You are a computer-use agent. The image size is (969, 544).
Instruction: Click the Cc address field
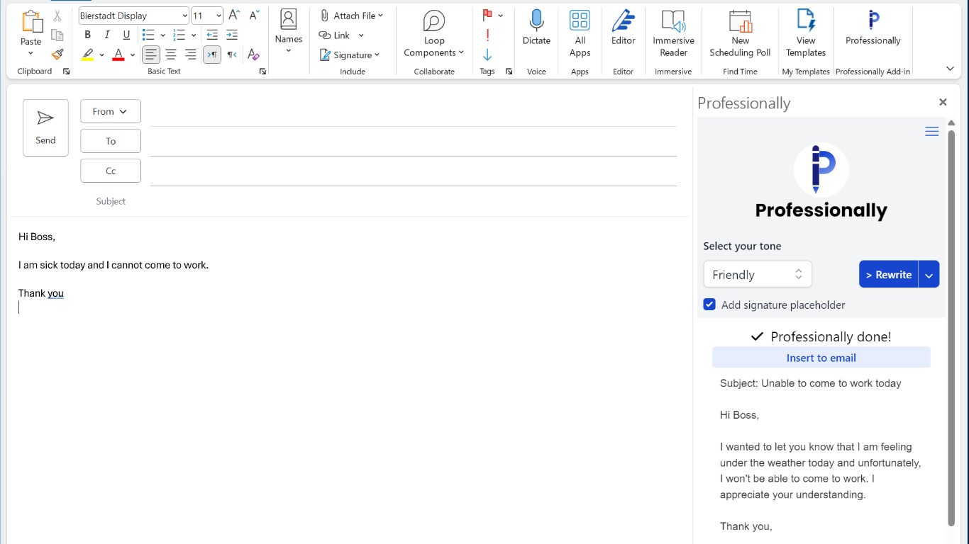[x=413, y=171]
